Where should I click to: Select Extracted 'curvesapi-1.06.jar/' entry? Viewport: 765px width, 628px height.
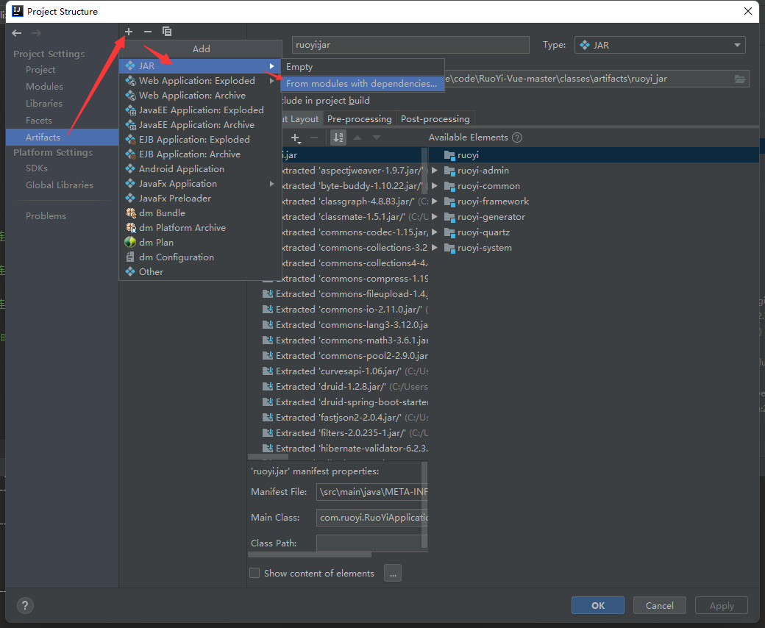click(x=345, y=371)
